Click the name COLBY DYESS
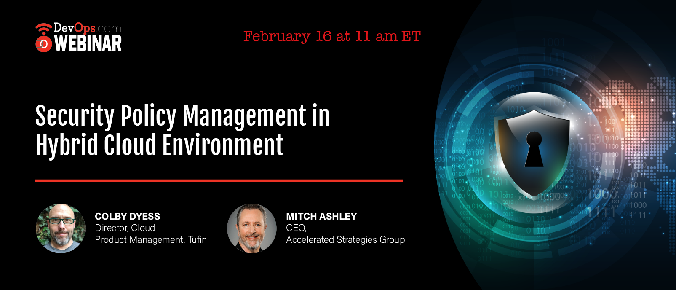Screen dimensions: 676x290 pyautogui.click(x=128, y=216)
